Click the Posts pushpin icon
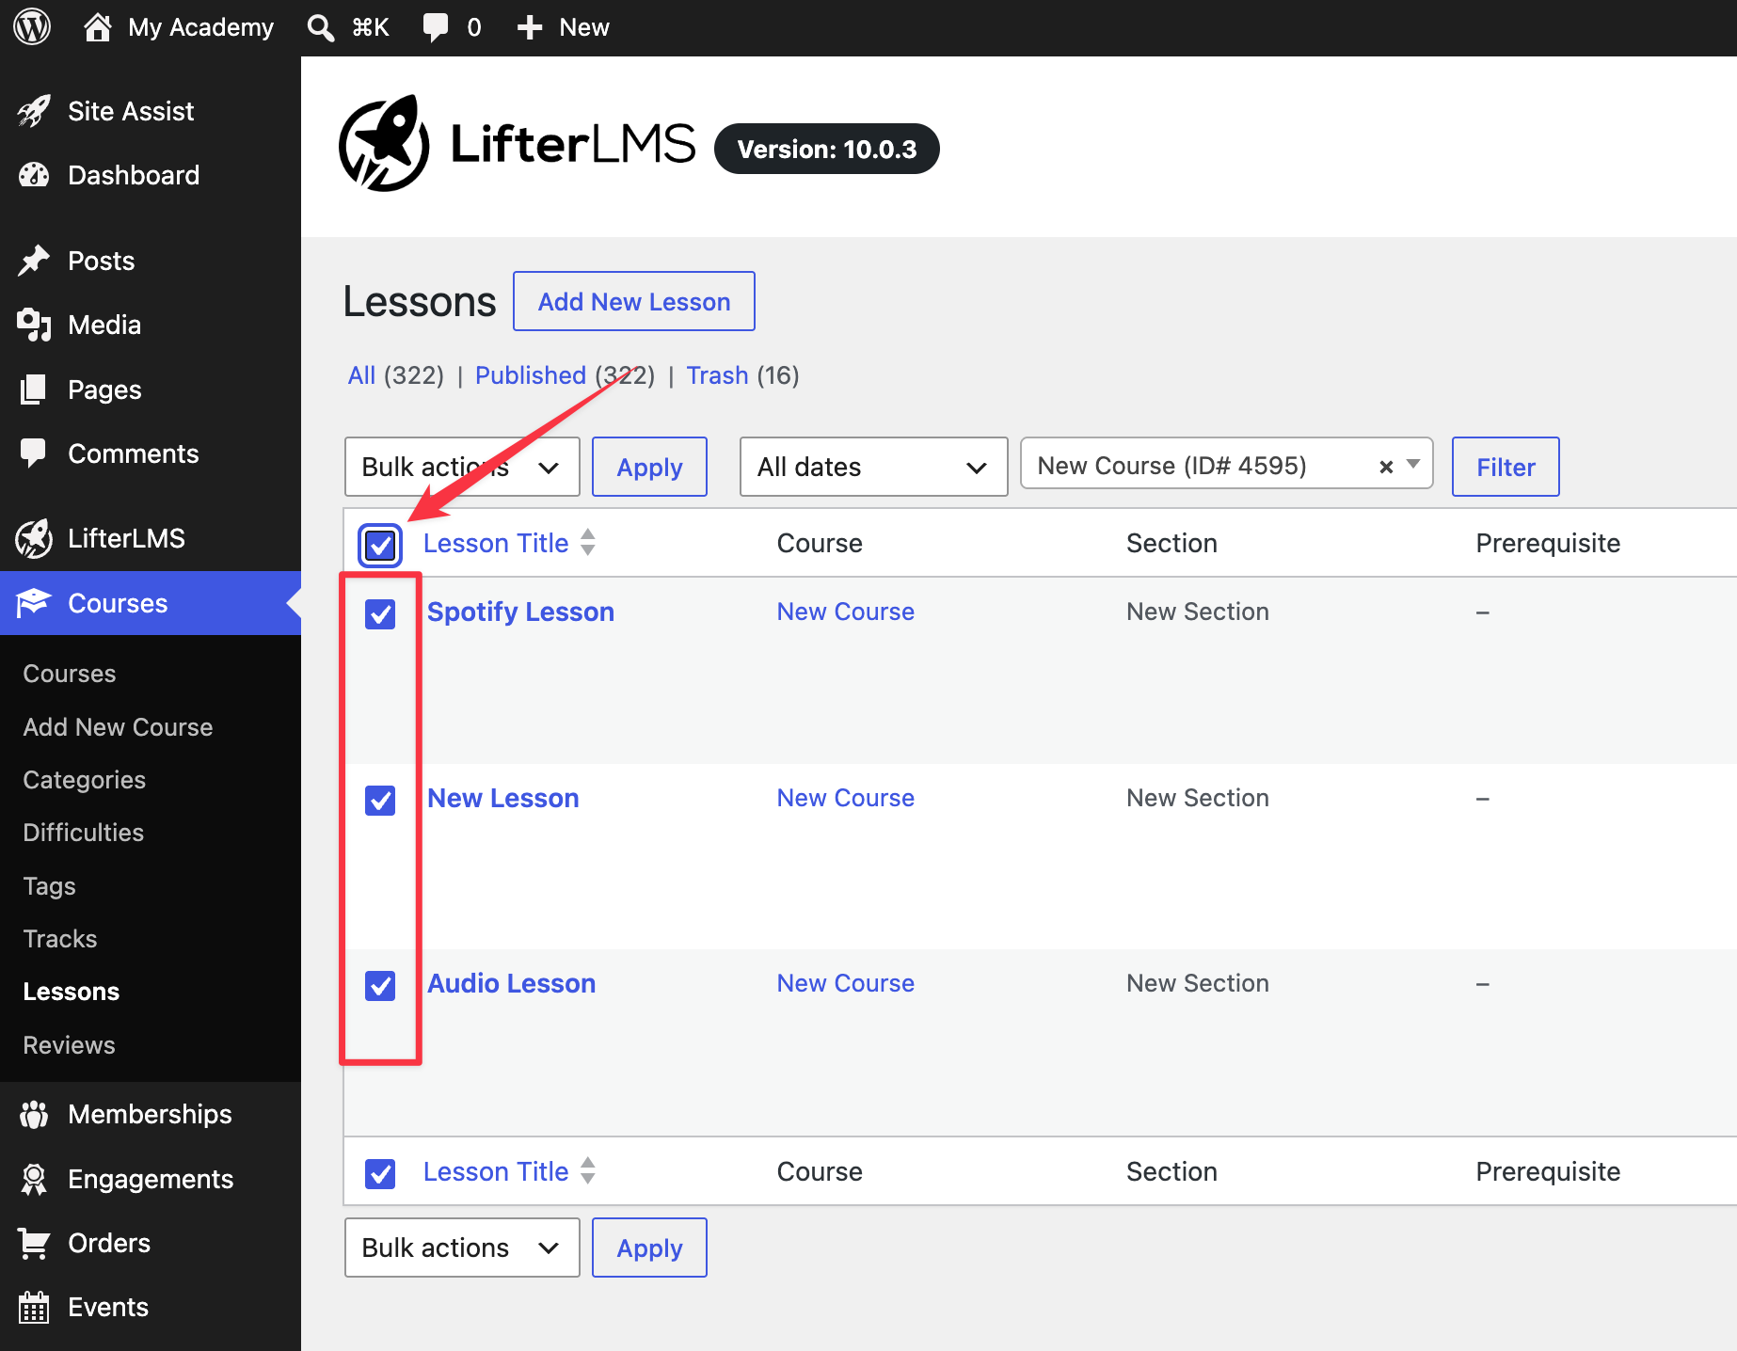1737x1351 pixels. (x=34, y=261)
